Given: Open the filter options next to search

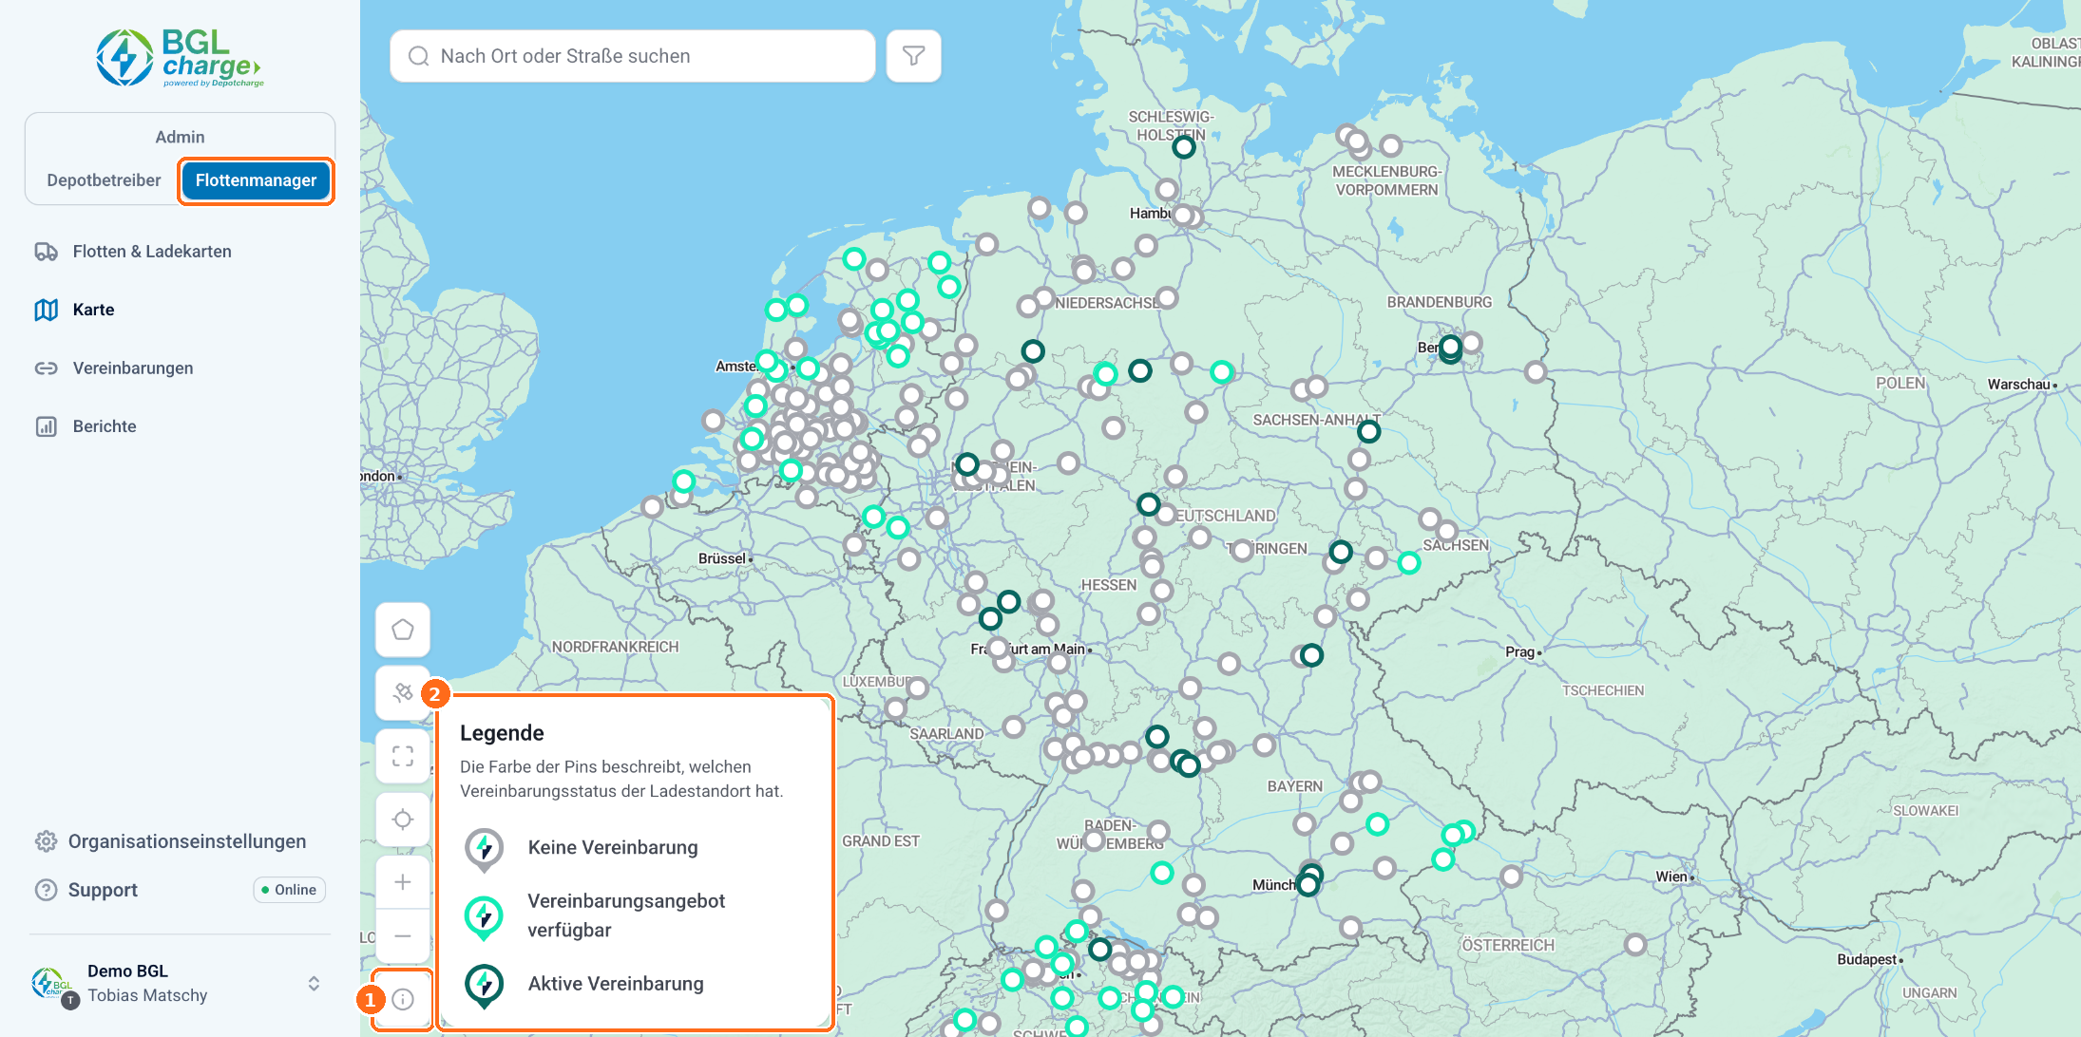Looking at the screenshot, I should (913, 56).
